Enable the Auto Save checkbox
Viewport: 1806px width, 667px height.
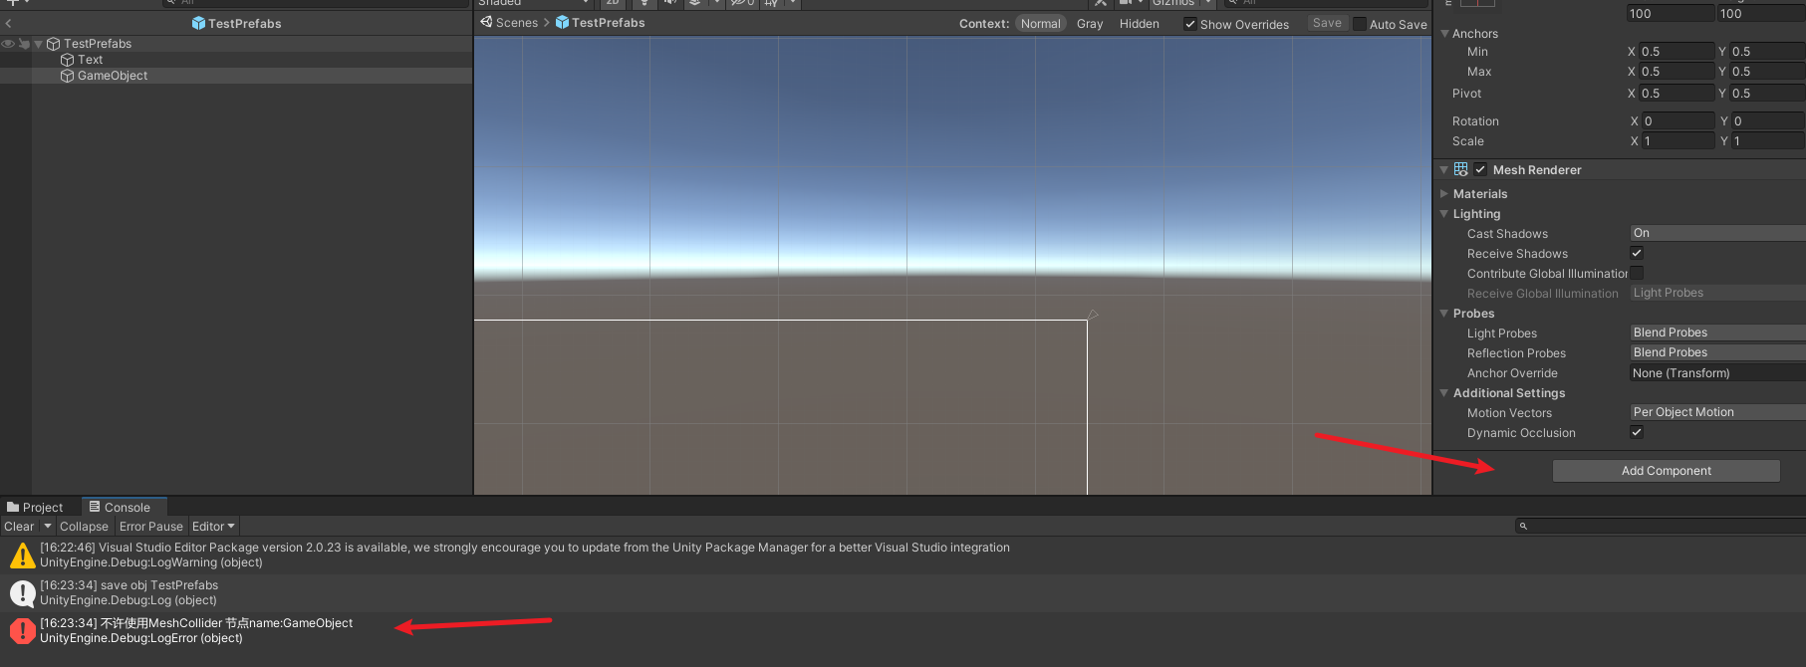pos(1359,24)
